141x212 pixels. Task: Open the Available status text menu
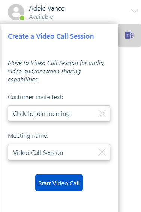click(x=41, y=17)
